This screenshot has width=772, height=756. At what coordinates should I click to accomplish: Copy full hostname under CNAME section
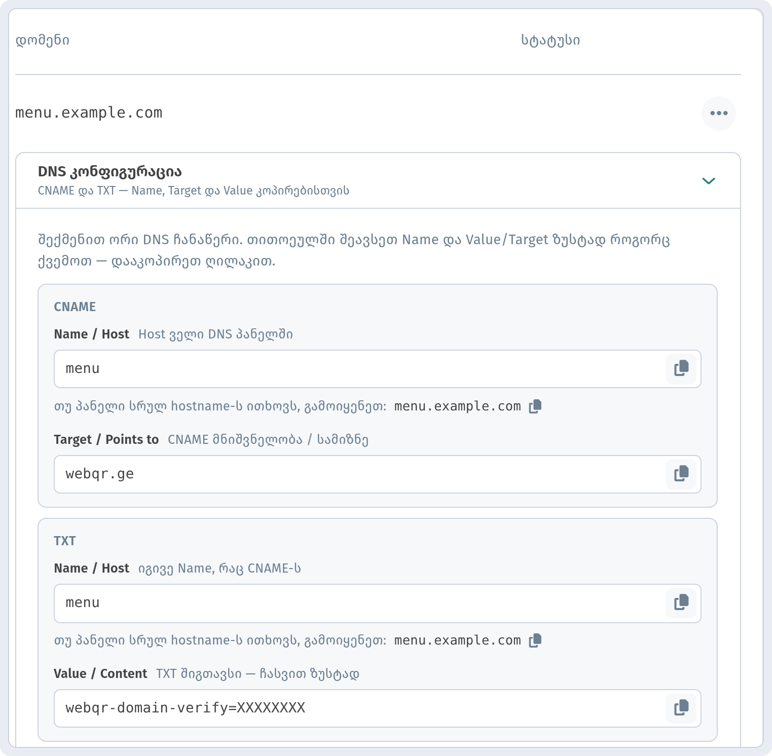tap(535, 406)
